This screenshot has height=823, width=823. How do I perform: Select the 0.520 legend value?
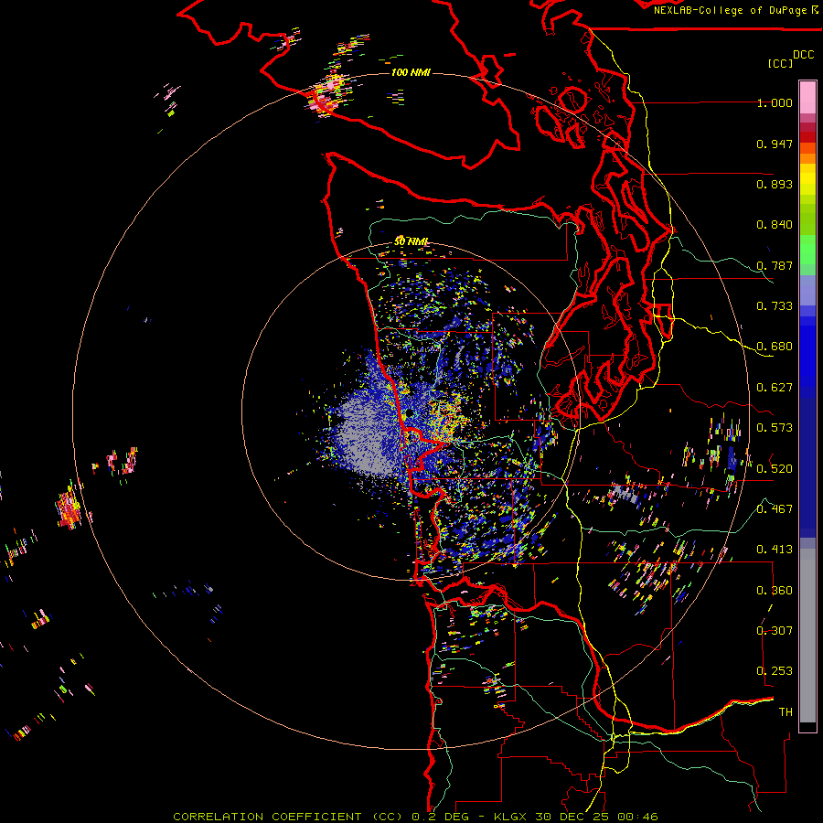tap(775, 469)
